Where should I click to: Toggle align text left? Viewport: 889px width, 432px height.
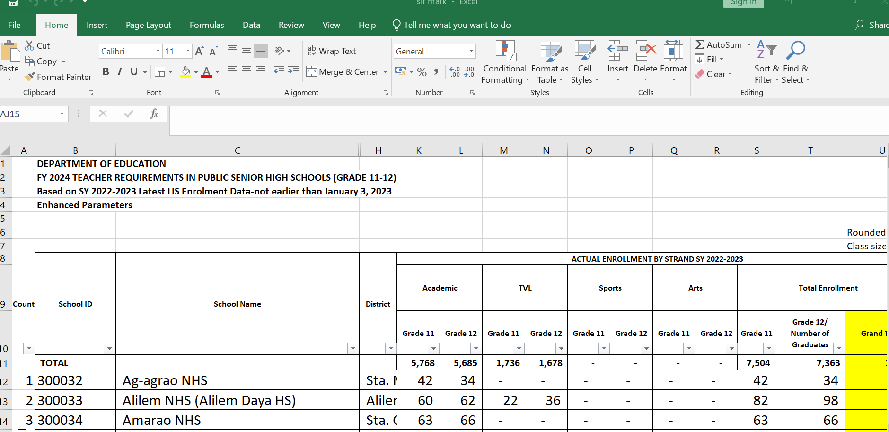point(232,71)
